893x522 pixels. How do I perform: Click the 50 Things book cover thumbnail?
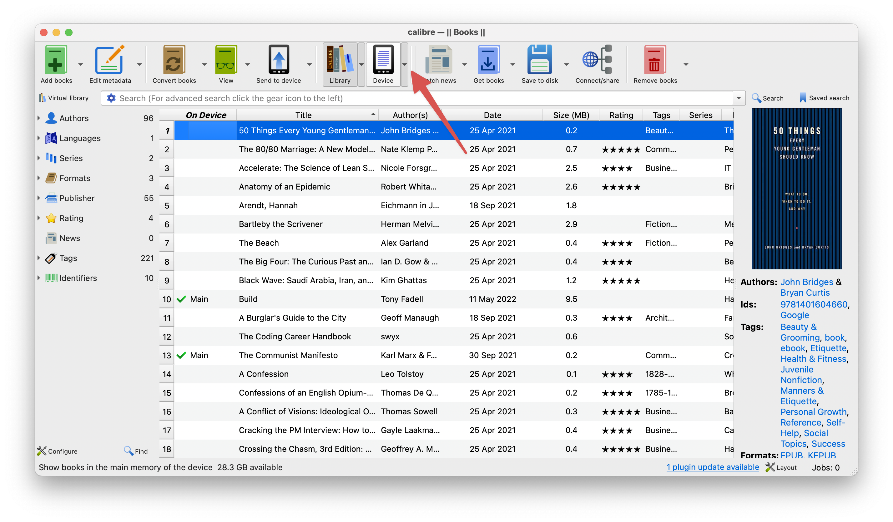coord(796,189)
